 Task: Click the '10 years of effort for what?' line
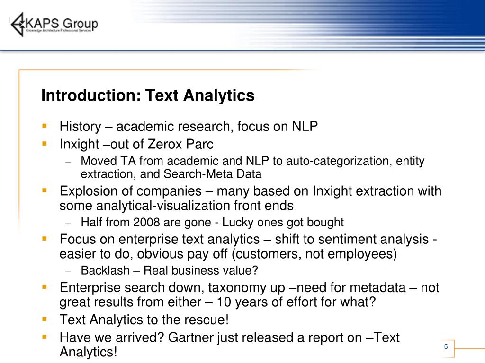pos(217,302)
